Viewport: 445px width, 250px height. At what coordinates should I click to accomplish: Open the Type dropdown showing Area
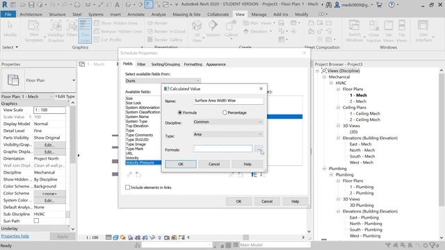pyautogui.click(x=228, y=134)
